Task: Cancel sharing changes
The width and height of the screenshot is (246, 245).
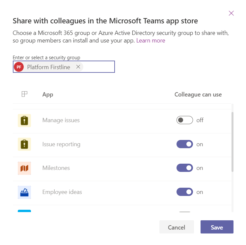Action: pos(177,227)
